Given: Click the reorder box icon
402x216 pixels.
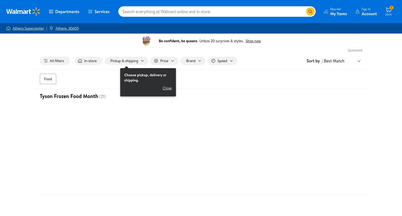Looking at the screenshot, I should 326,12.
